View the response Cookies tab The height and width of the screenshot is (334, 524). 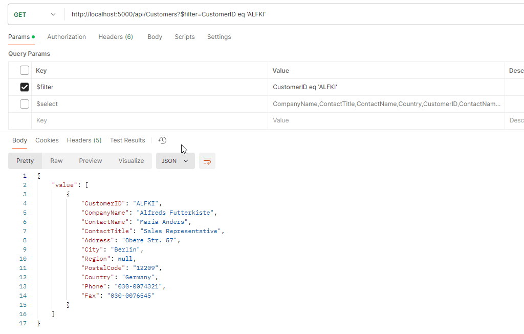click(47, 140)
